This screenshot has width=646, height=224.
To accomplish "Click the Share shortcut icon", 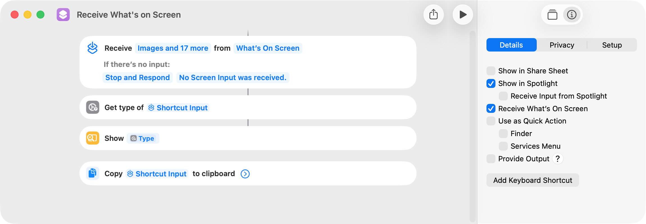I will [433, 15].
